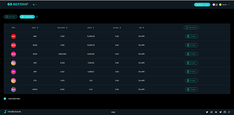Click the MATIC pool coin icon

[13, 89]
